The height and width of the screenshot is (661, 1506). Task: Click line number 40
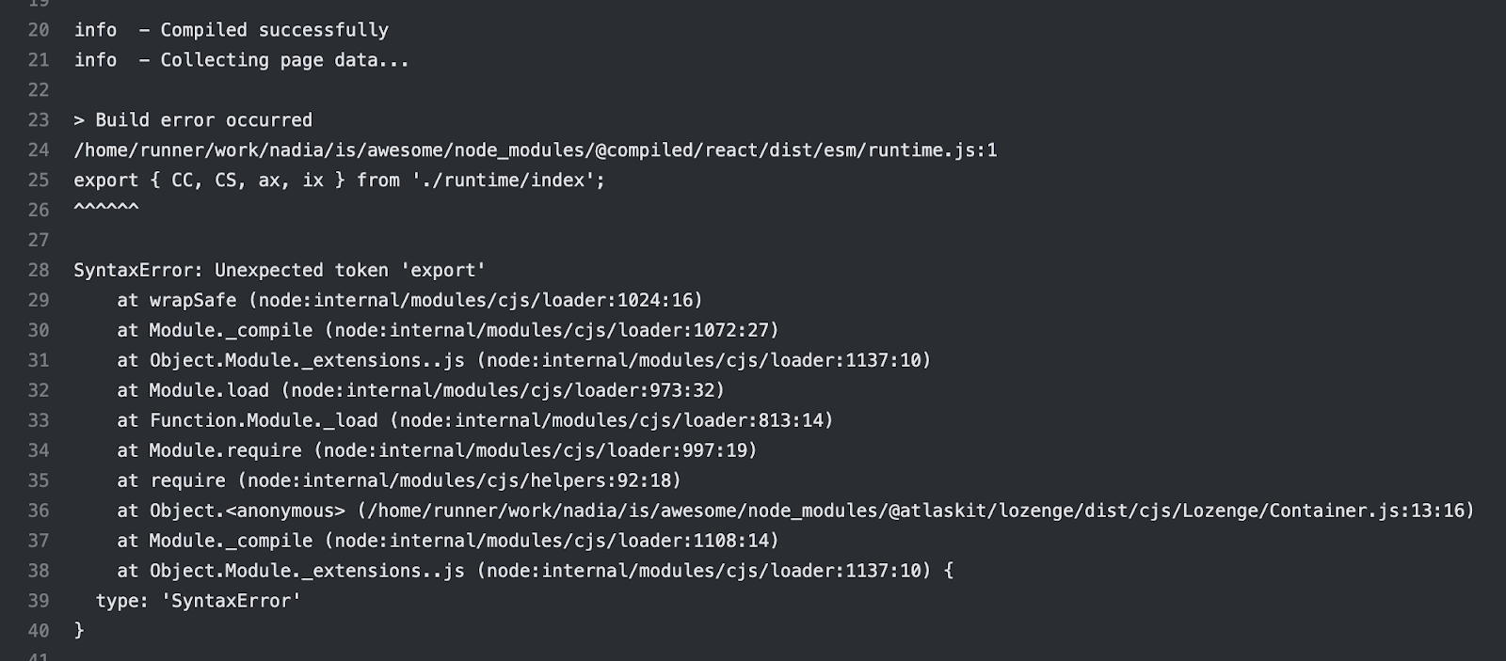(38, 631)
